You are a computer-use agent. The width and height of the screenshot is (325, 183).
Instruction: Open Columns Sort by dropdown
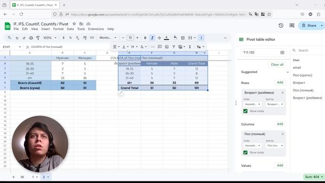coord(275,146)
